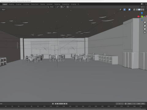Image resolution: width=147 pixels, height=110 pixels.
Task: Toggle viewport gizmos display
Action: click(124, 9)
